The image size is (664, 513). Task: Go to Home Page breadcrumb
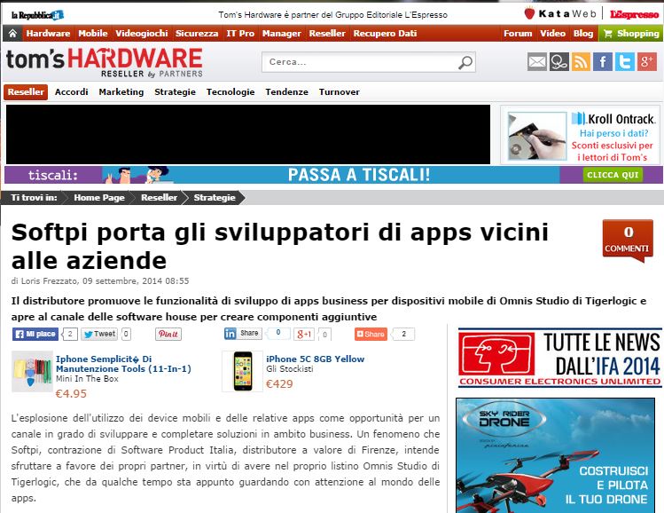[x=99, y=198]
